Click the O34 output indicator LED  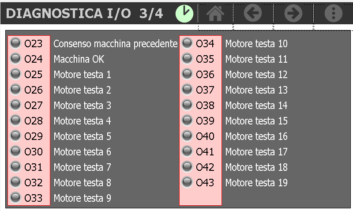[x=188, y=43]
